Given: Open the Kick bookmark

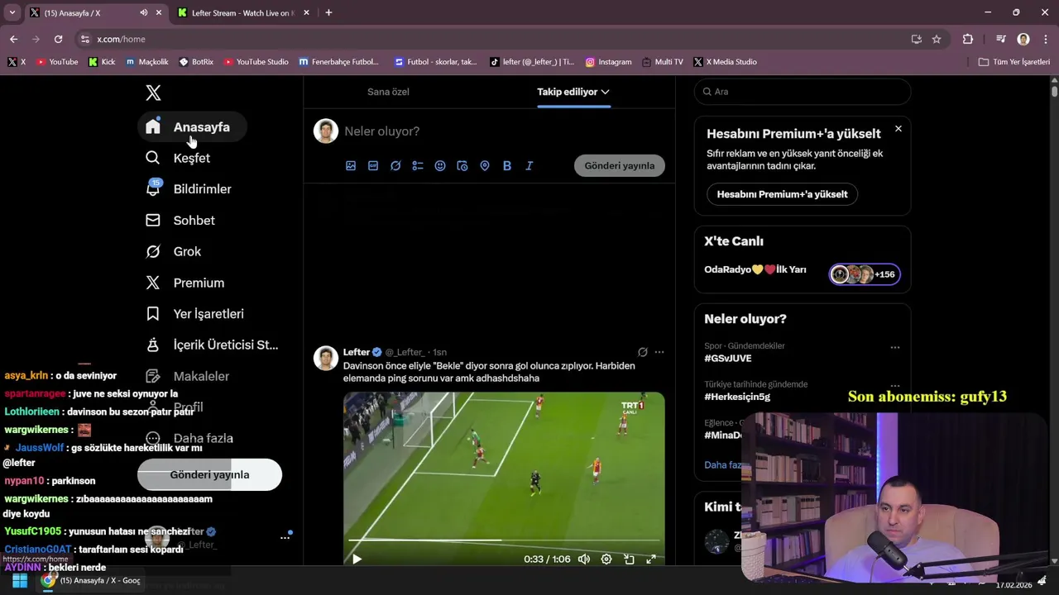Looking at the screenshot, I should (x=102, y=62).
